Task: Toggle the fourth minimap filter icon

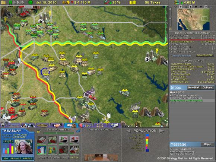Action: (x=191, y=7)
